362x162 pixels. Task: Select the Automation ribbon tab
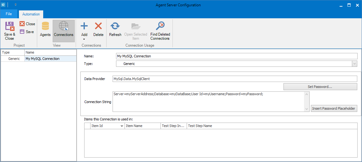point(31,14)
